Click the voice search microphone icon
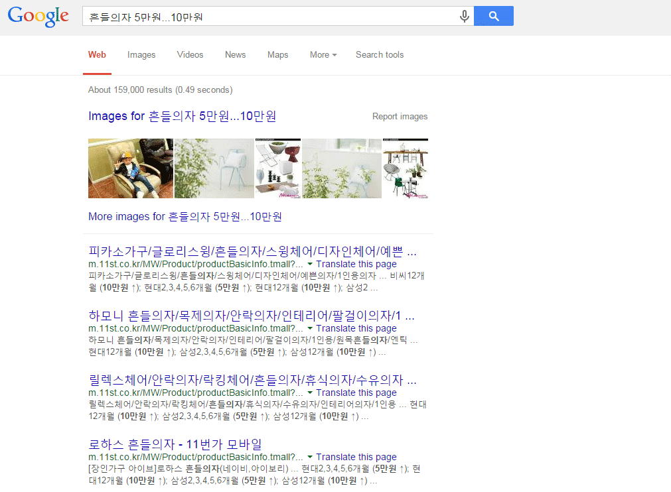Image resolution: width=671 pixels, height=492 pixels. pos(464,16)
